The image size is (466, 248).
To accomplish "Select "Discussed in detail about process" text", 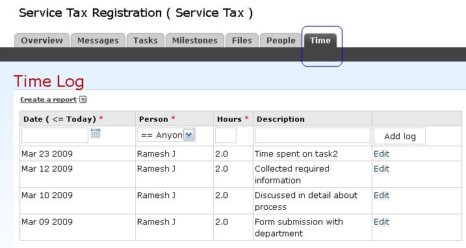I will (x=306, y=201).
